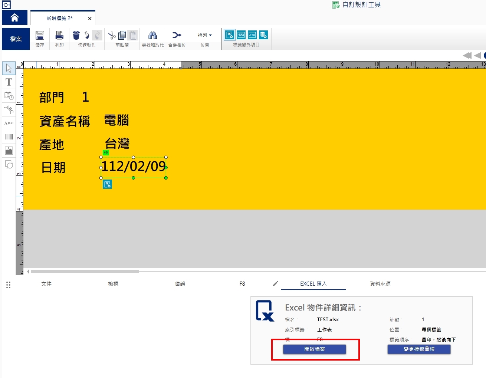Select the 資產名稱 label text

pyautogui.click(x=65, y=121)
